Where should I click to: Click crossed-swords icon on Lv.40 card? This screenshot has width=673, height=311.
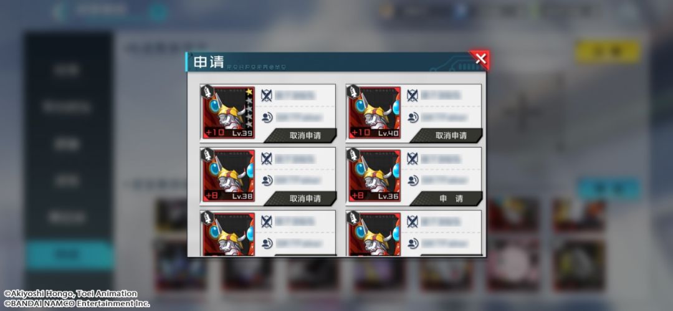tap(413, 95)
